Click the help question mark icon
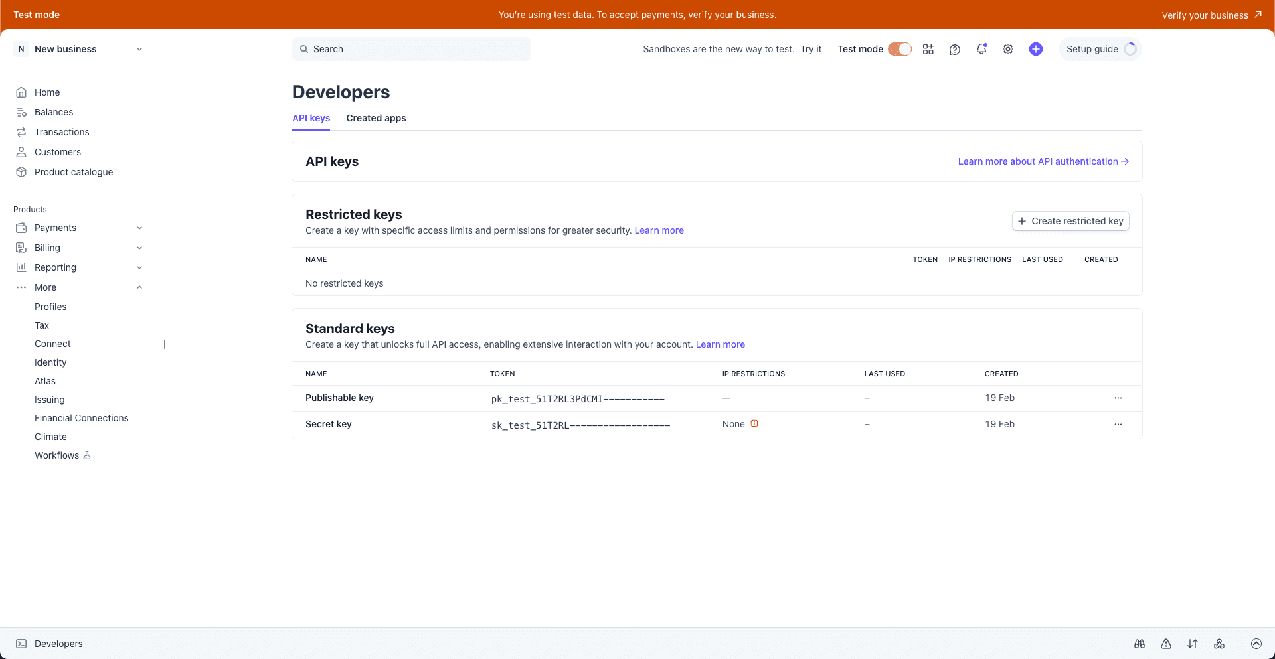1275x659 pixels. pos(954,49)
